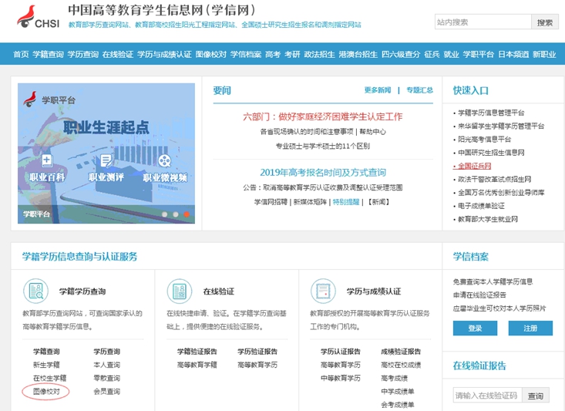565x411 pixels.
Task: Click the 职业百科 icon in banner
Action: [47, 161]
